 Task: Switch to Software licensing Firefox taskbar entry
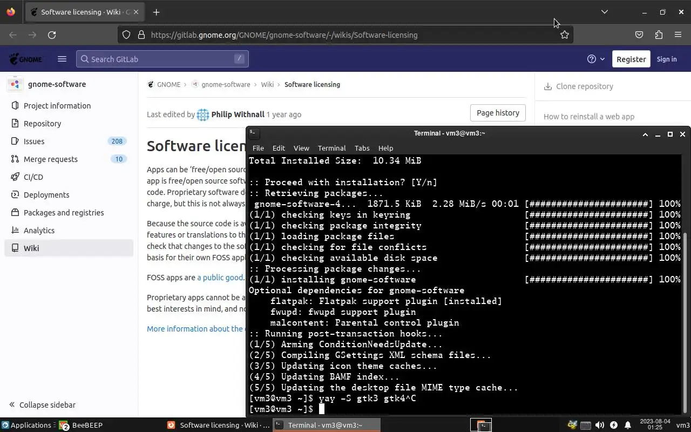coord(218,425)
